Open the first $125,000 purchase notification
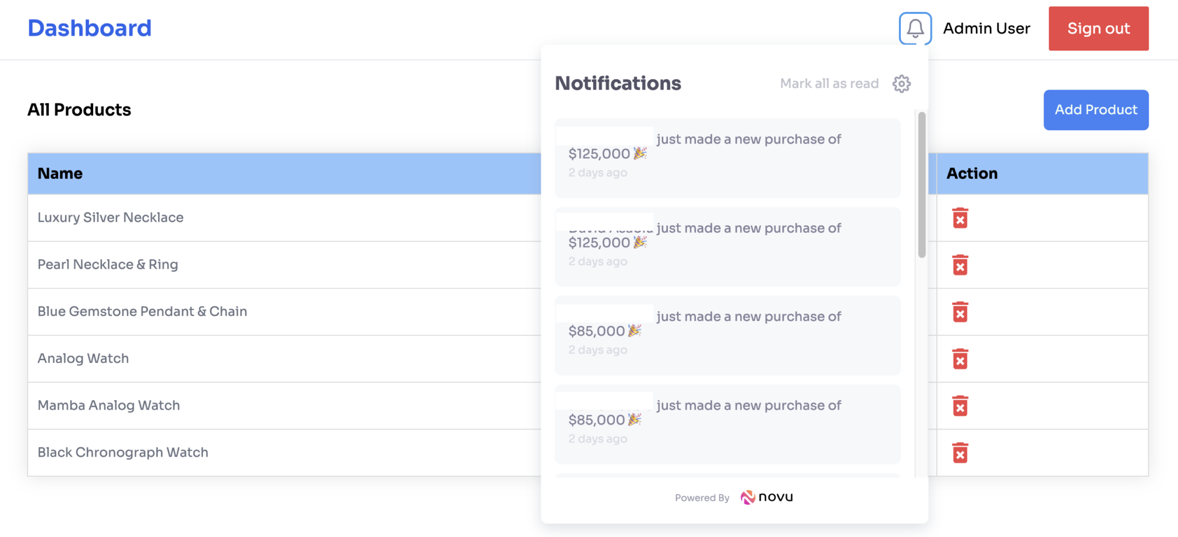 (727, 159)
